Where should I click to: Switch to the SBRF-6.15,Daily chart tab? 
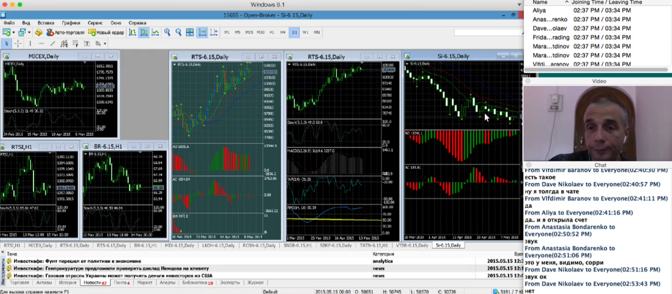tap(336, 245)
